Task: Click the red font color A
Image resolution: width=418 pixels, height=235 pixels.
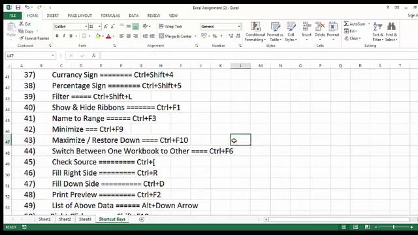Action: [108, 36]
